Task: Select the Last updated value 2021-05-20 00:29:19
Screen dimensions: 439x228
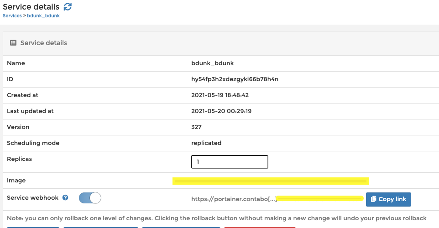Action: point(221,111)
